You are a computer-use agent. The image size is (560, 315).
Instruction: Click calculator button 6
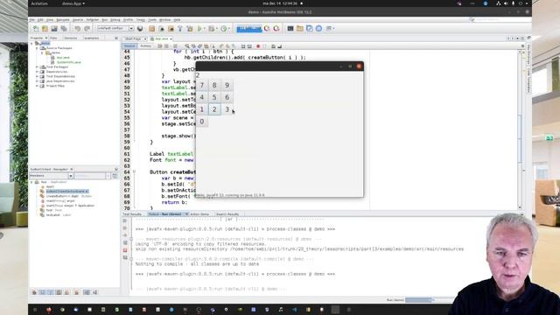pyautogui.click(x=227, y=97)
